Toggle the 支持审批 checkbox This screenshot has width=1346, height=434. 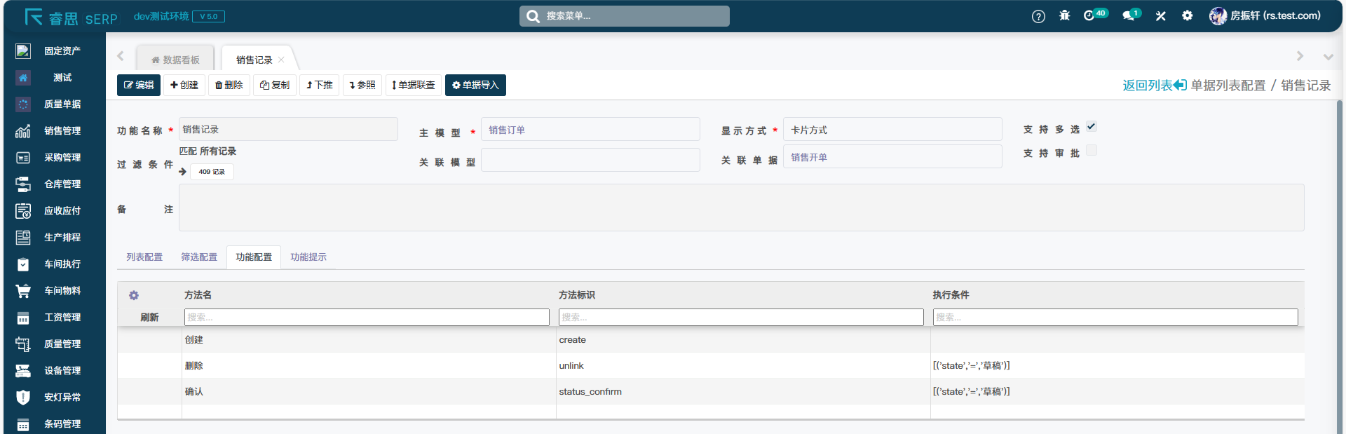click(x=1092, y=150)
